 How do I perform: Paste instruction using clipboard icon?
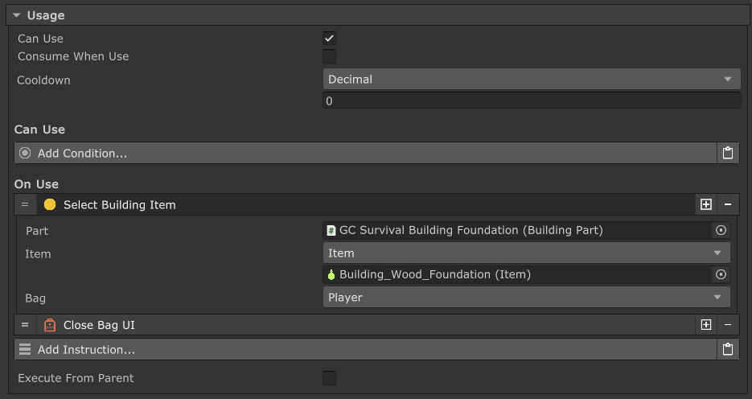click(728, 349)
